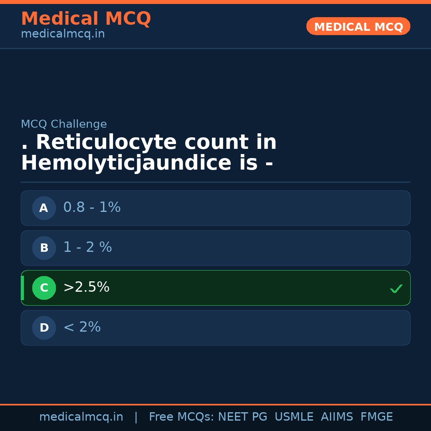Click the green checkmark on option C
The image size is (431, 431).
[396, 289]
